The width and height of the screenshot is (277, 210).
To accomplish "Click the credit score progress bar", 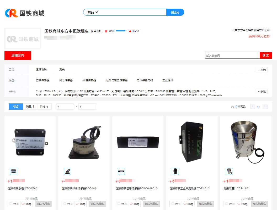I will point(121,31).
